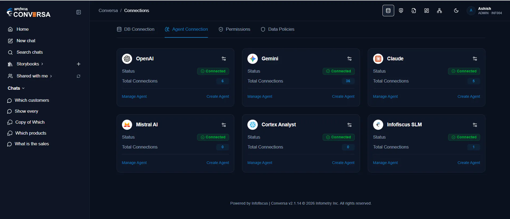
Task: Click the Infofiscus SLM logo icon
Action: click(378, 125)
